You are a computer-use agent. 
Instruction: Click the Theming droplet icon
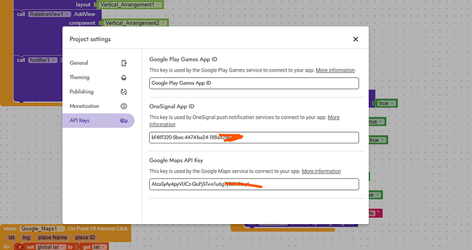click(x=124, y=77)
